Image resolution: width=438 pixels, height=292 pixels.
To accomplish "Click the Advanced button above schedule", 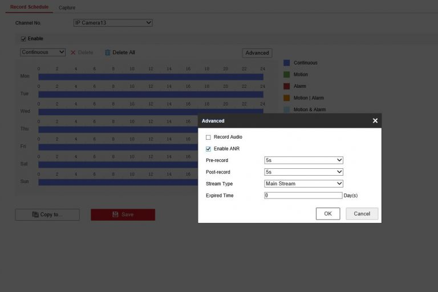I will click(x=257, y=53).
